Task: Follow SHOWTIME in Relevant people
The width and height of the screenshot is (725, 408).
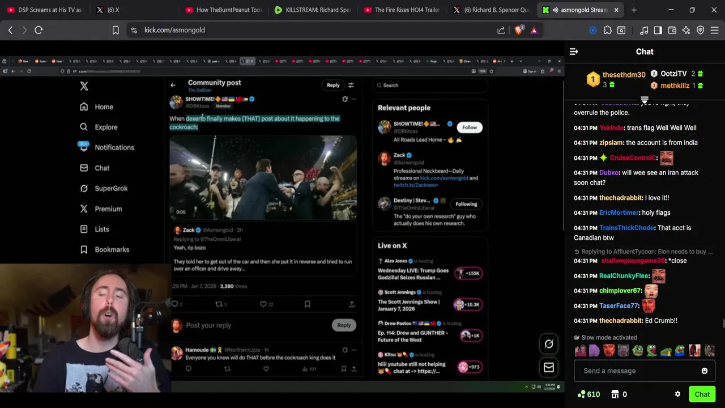Action: coord(469,127)
